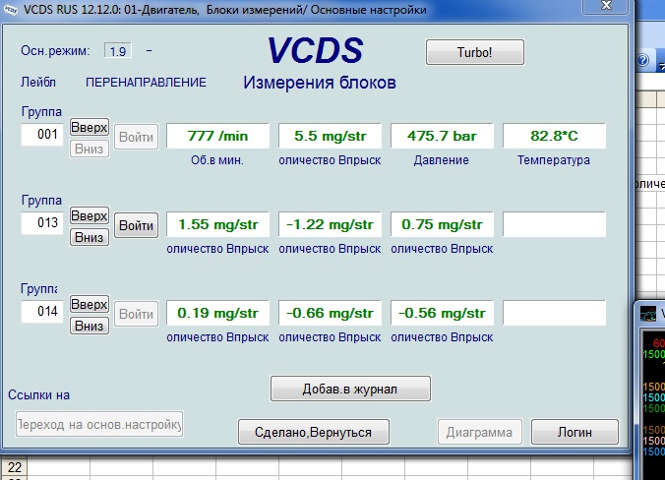
Task: Select the group 014 number field
Action: (42, 311)
